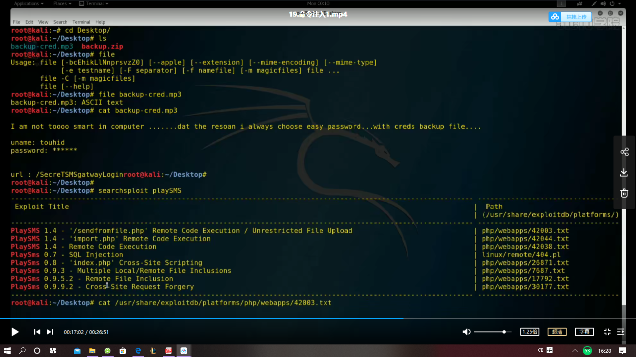Click the Kali top bar speaker icon

tap(603, 4)
